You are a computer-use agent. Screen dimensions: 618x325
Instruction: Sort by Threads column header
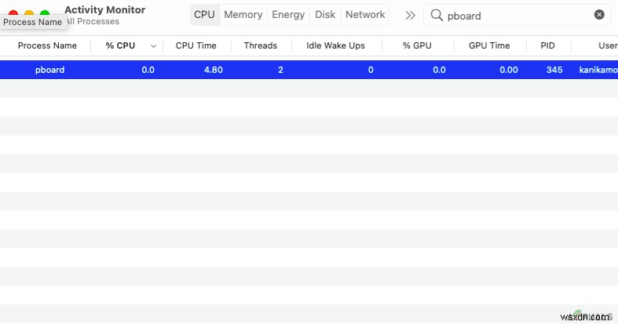pyautogui.click(x=260, y=45)
